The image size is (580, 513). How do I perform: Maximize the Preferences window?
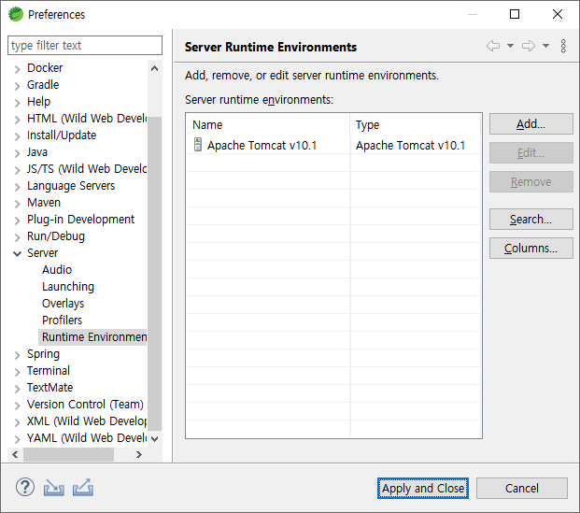click(x=515, y=14)
